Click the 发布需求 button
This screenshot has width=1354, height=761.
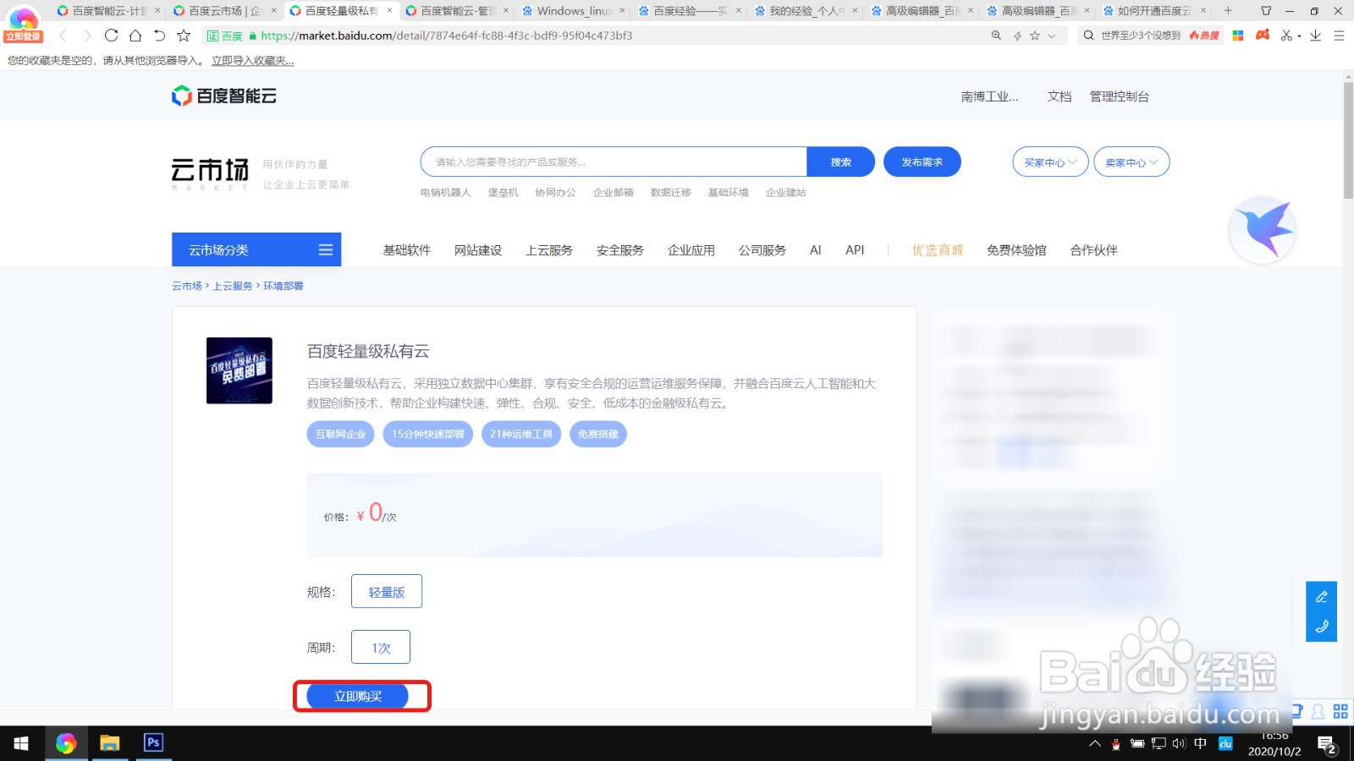coord(922,162)
